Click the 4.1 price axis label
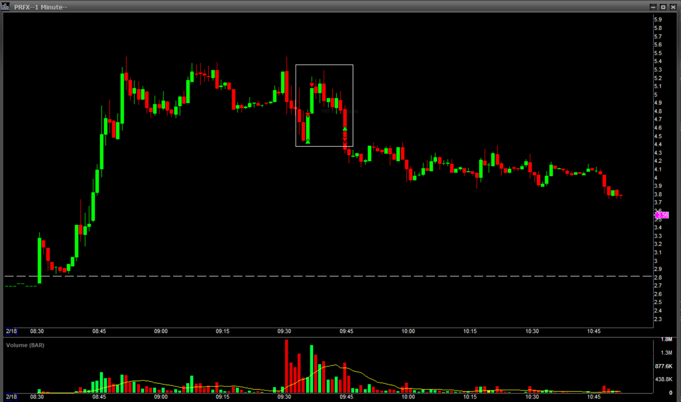 click(658, 170)
